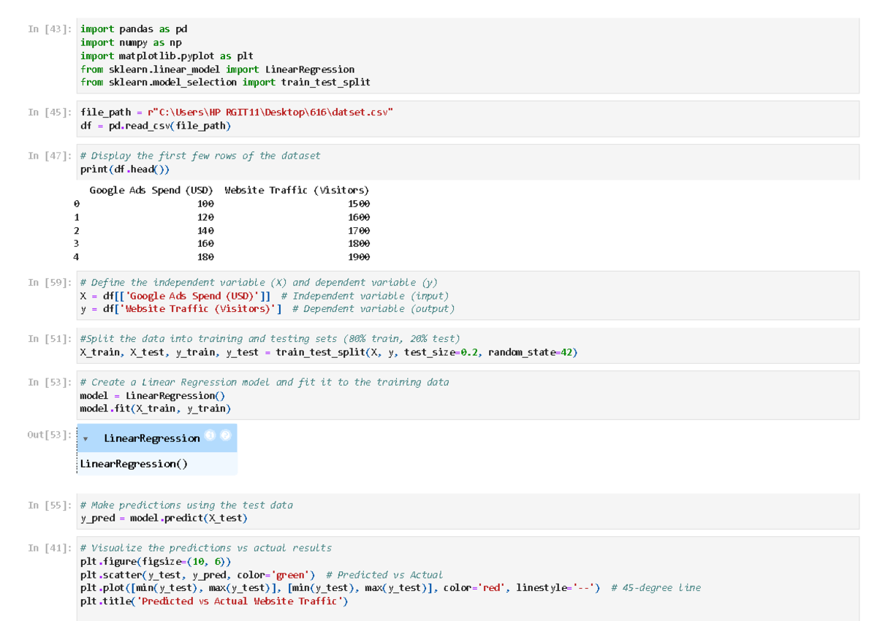Click the In [45] cell prompt
Image resolution: width=877 pixels, height=621 pixels.
pos(50,113)
